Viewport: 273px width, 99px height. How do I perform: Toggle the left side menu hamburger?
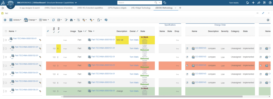3,8
